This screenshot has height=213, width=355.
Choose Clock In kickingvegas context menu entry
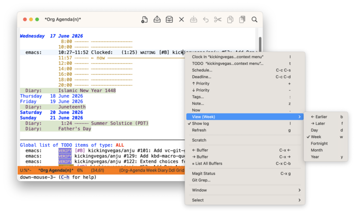[x=245, y=57]
